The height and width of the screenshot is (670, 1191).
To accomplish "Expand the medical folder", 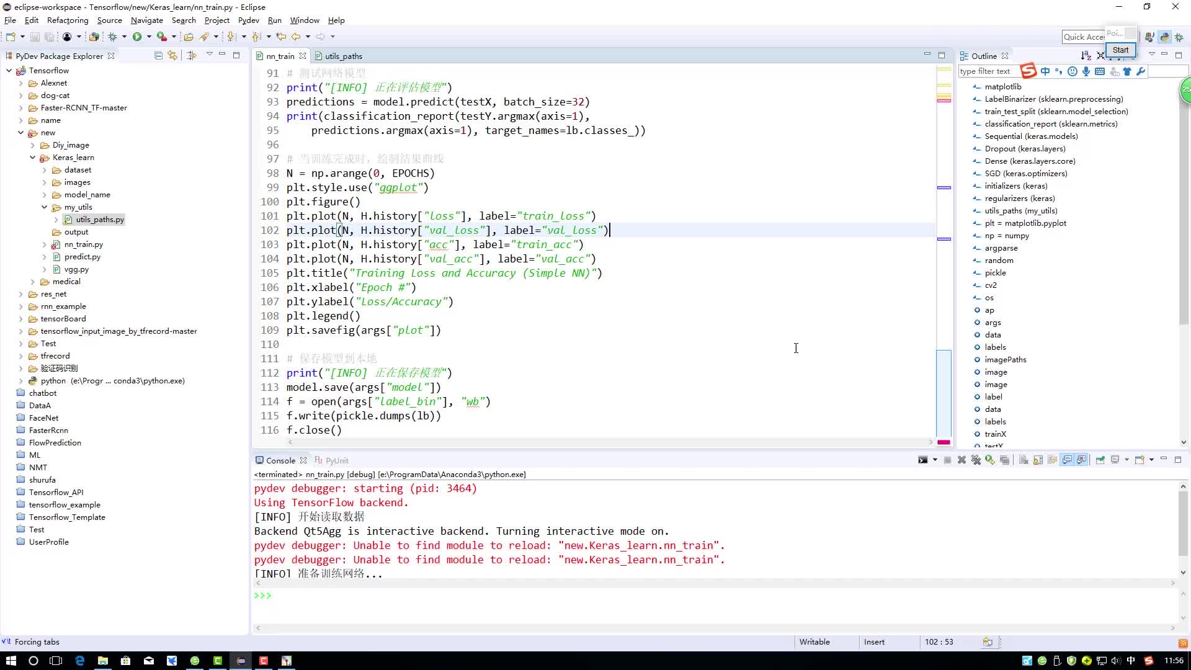I will coord(32,282).
